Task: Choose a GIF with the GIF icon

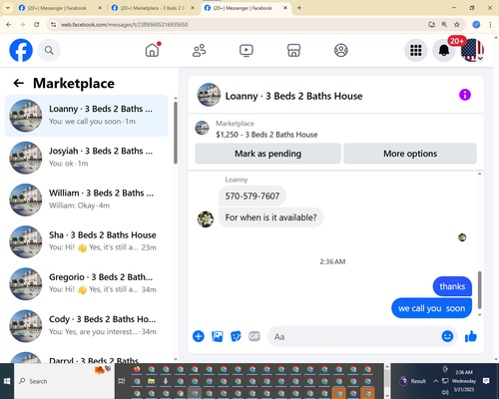Action: pos(254,336)
